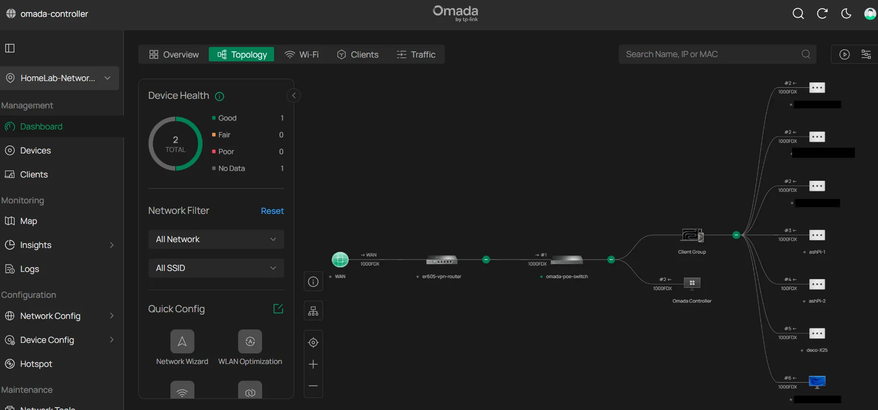Open the HomeLab-Network site dropdown
878x410 pixels.
tap(60, 78)
